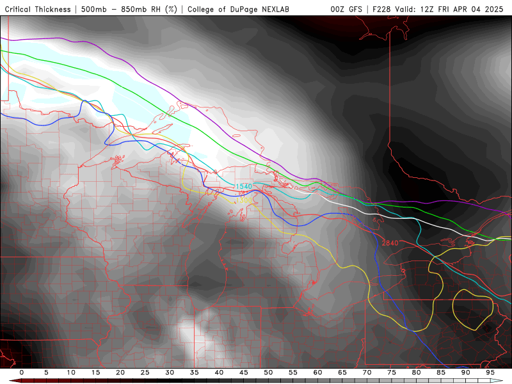This screenshot has height=384, width=512.
Task: Click the '95' value on the color scale
Action: [x=490, y=372]
